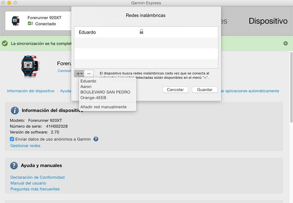Click serial number value 41H002328
The width and height of the screenshot is (293, 203).
tap(57, 126)
